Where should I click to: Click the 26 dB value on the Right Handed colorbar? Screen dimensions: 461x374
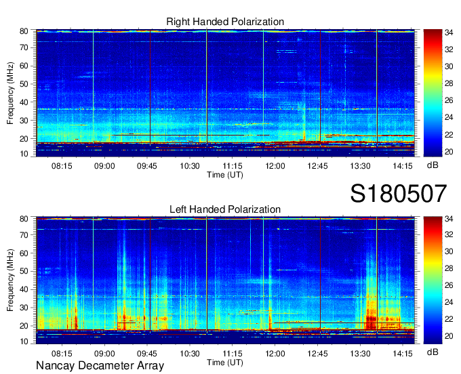coord(449,100)
